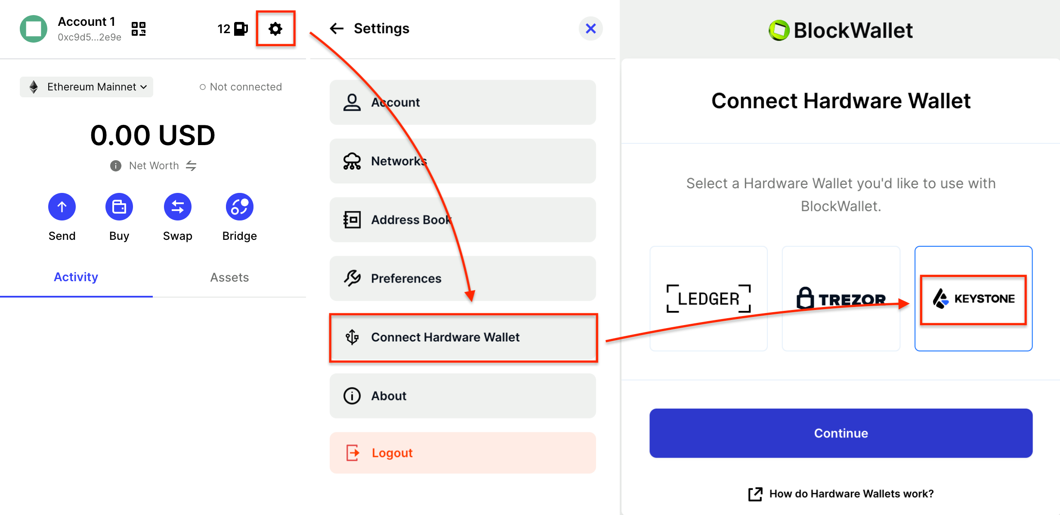Open the Buy wallet icon
This screenshot has height=515, width=1060.
[x=119, y=207]
